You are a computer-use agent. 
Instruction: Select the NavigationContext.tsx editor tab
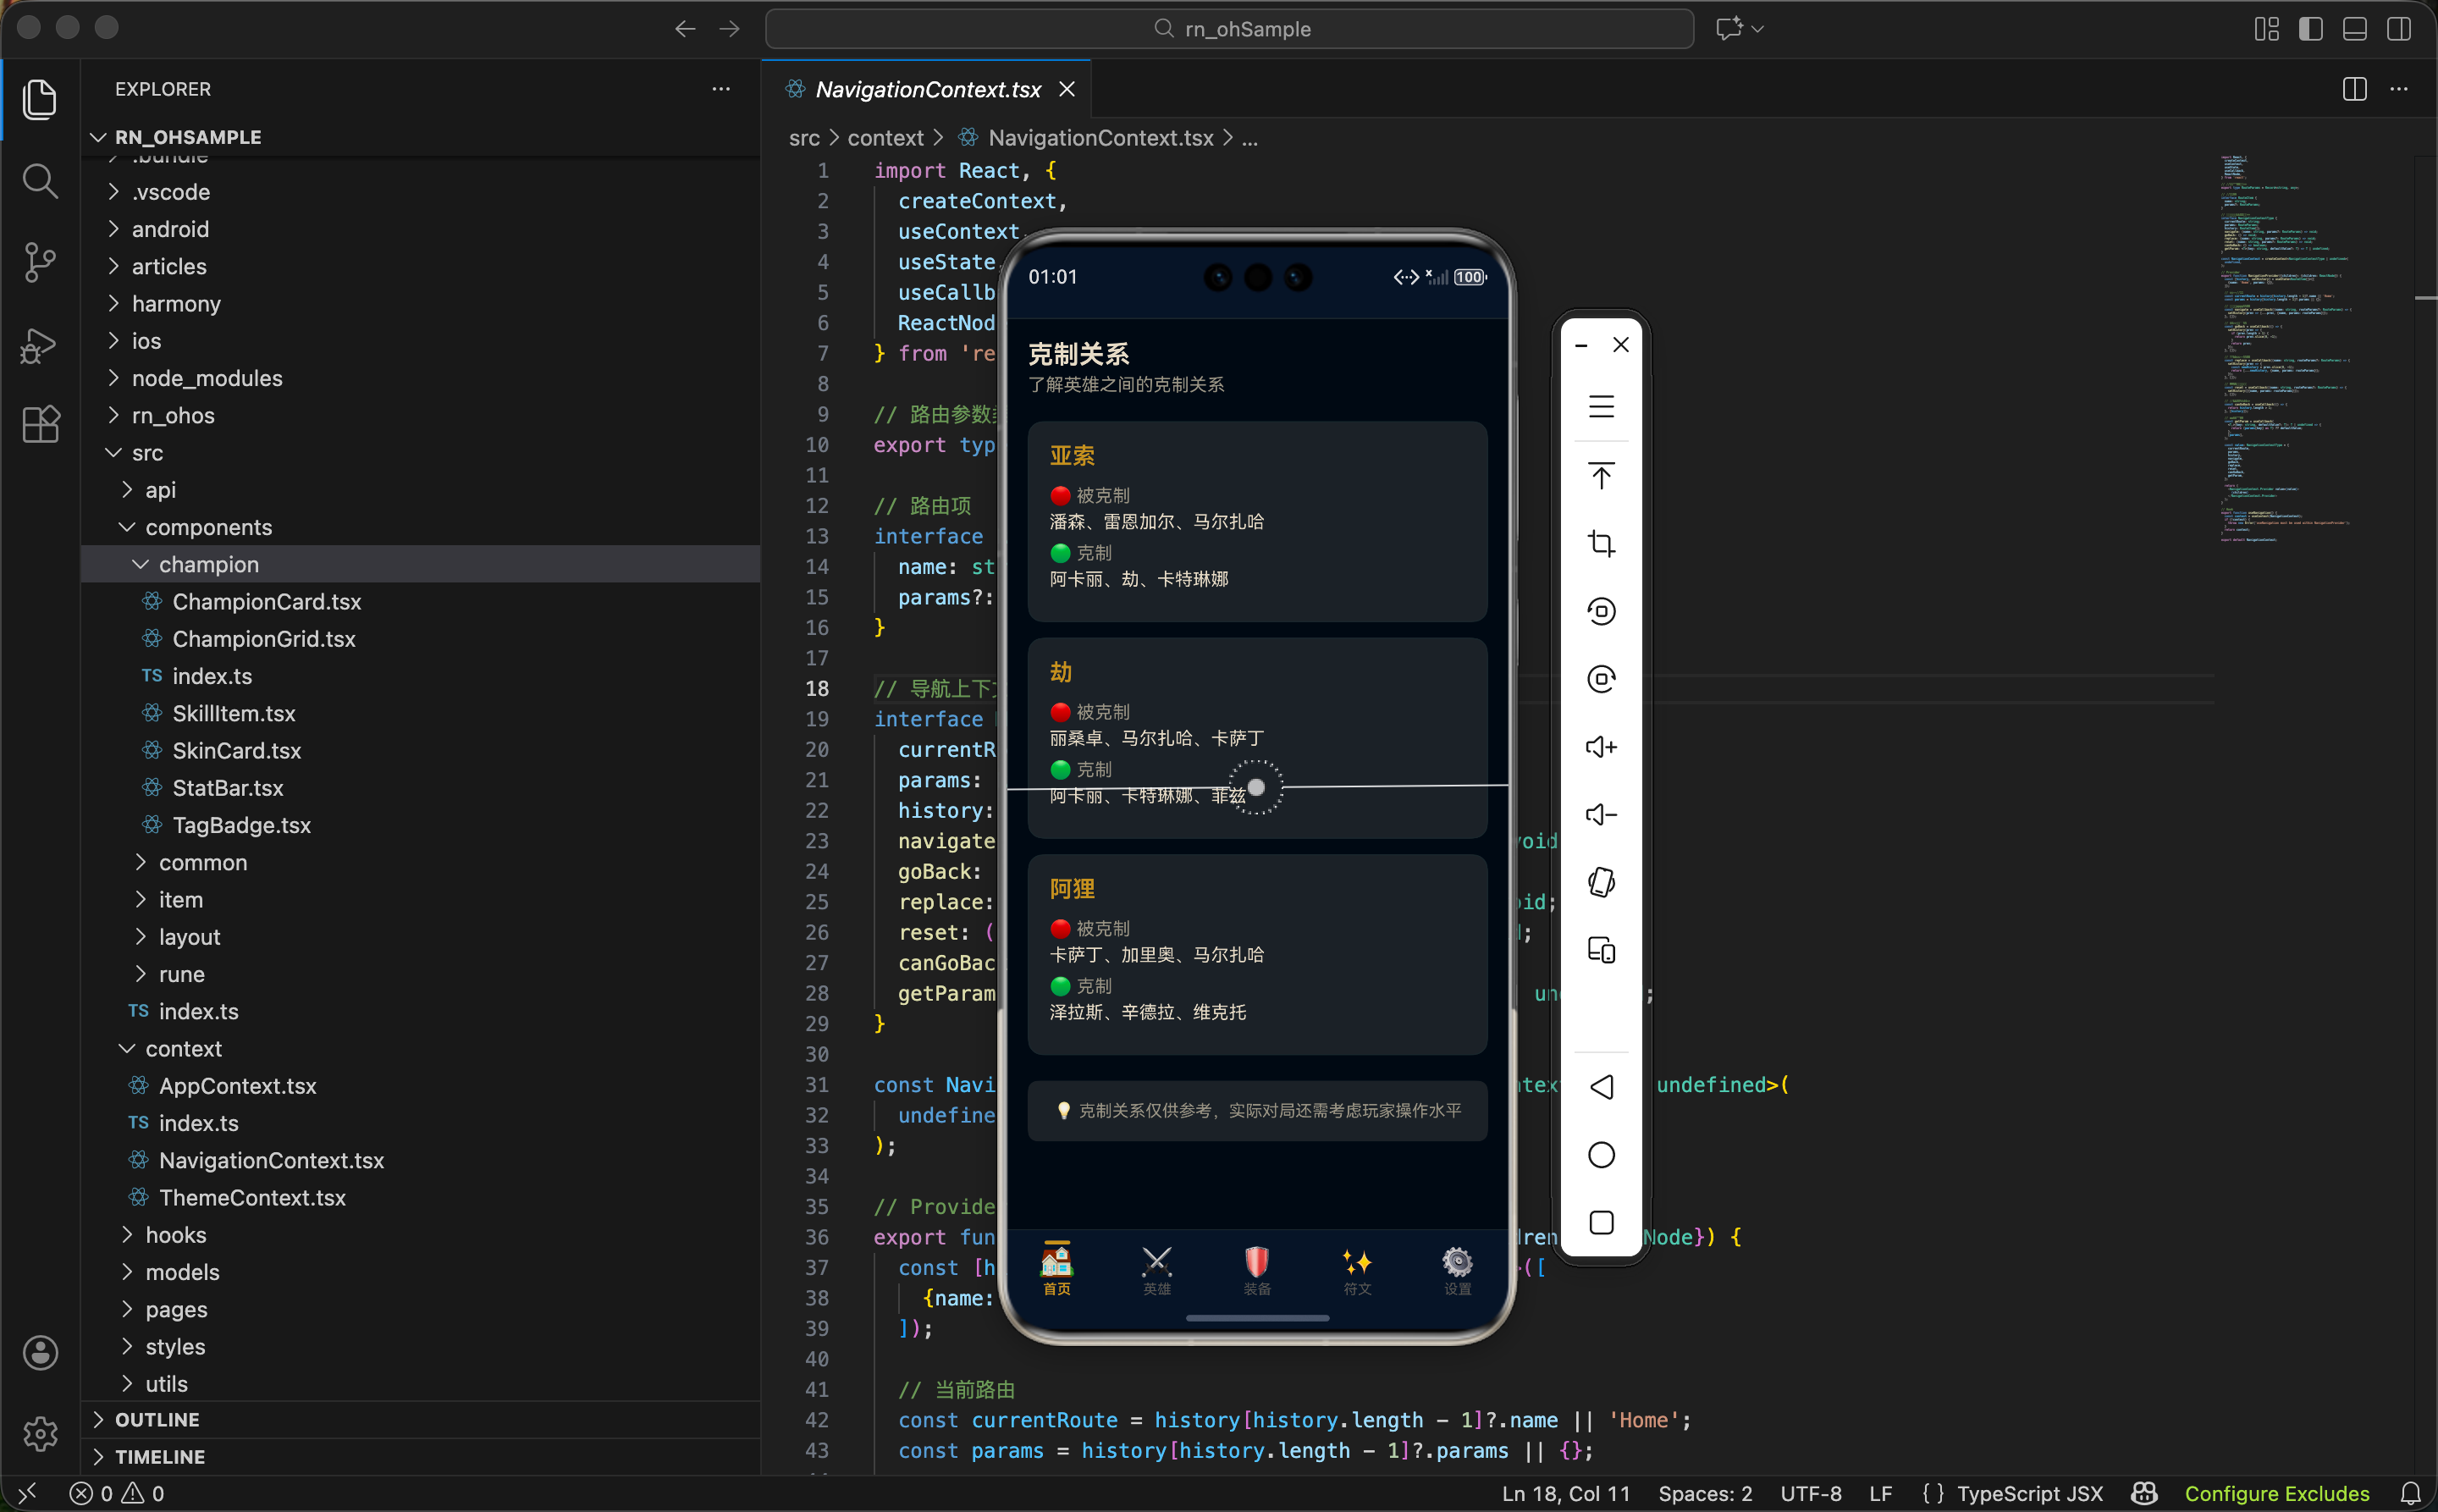click(x=927, y=89)
